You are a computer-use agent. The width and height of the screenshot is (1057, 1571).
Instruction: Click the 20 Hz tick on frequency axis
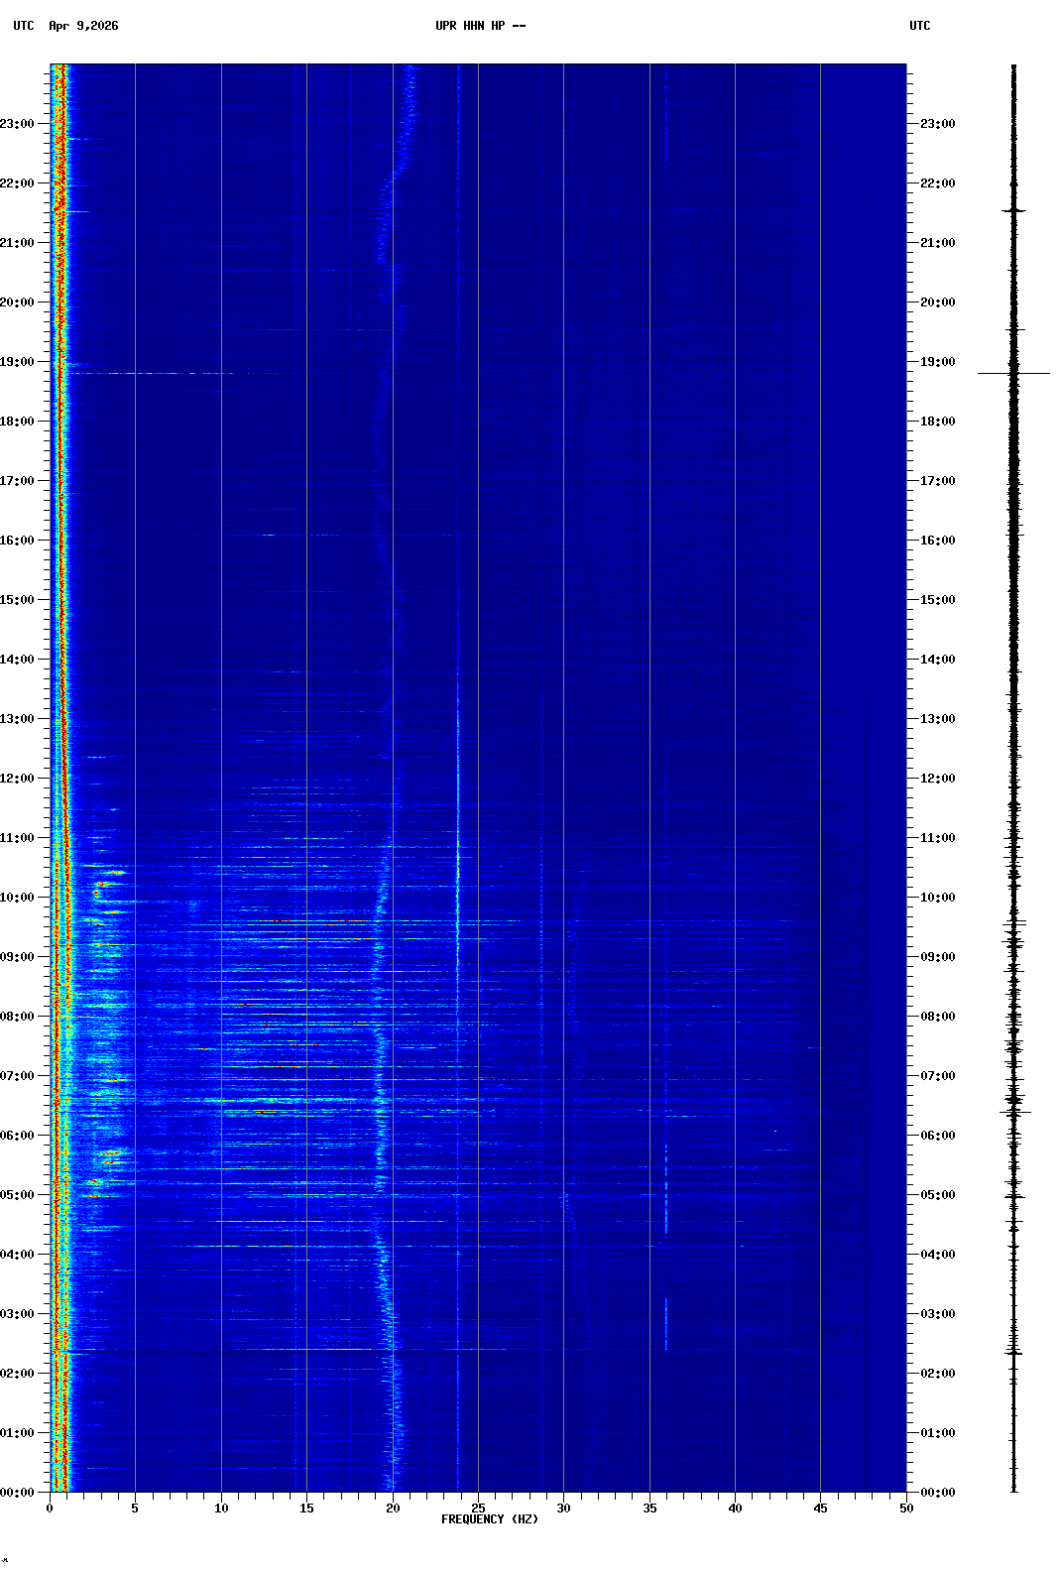tap(393, 1508)
